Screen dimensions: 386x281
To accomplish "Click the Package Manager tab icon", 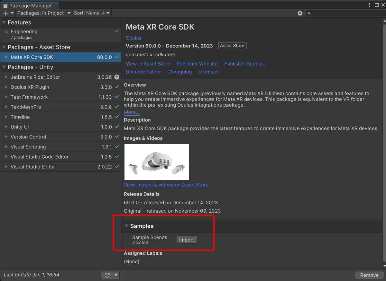I will (5, 5).
